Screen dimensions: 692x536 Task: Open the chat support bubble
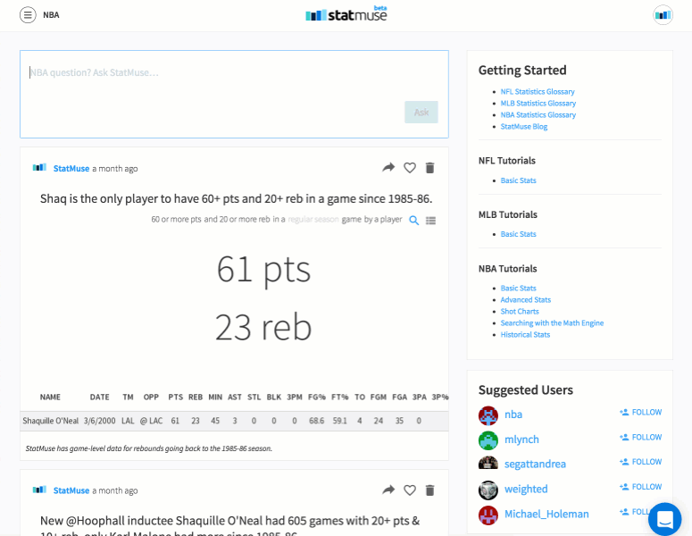664,519
